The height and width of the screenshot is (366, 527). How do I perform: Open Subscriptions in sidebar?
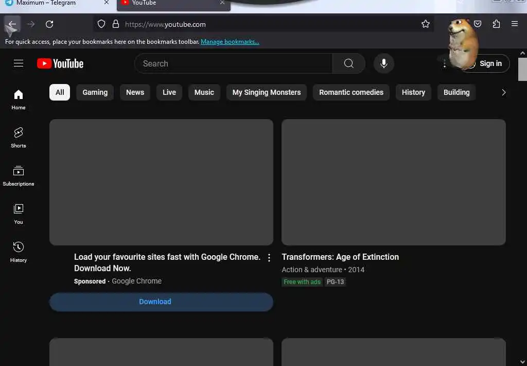coord(19,176)
